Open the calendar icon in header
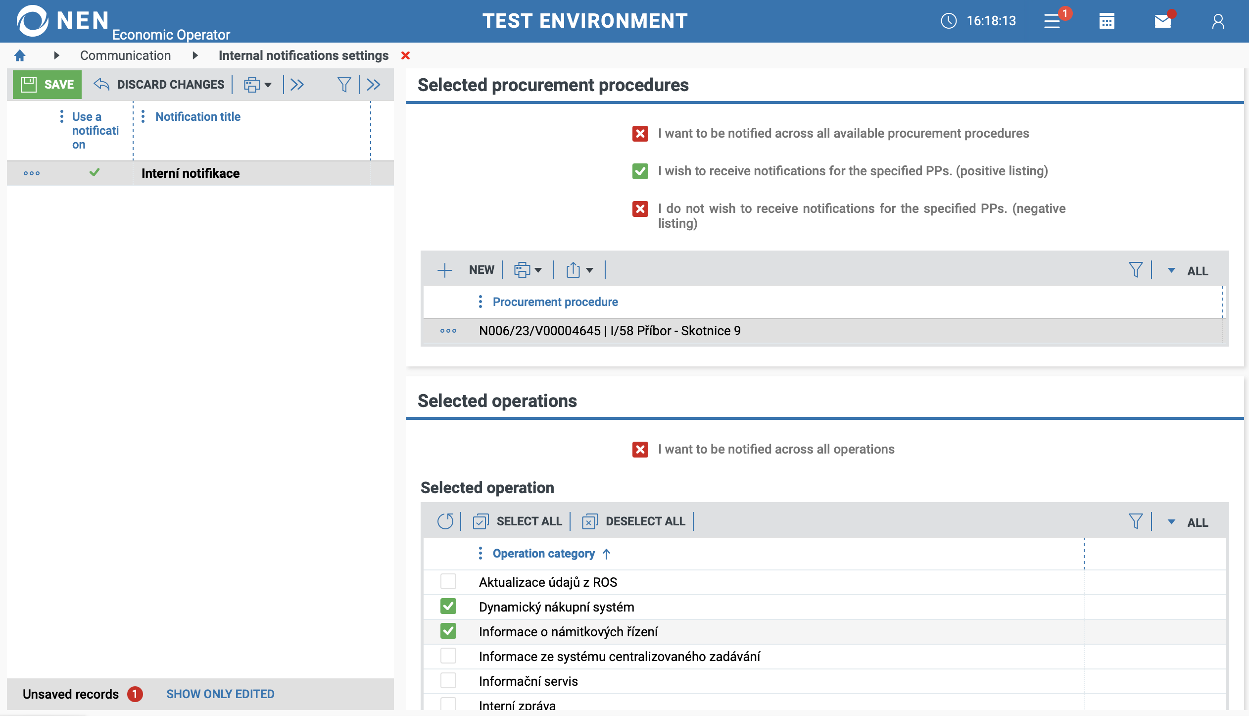 coord(1107,21)
